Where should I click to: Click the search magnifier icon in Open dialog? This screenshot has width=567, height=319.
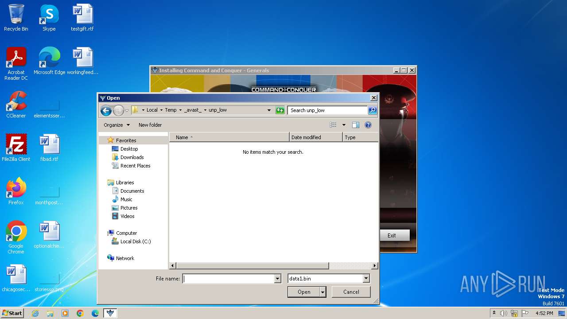(x=373, y=110)
